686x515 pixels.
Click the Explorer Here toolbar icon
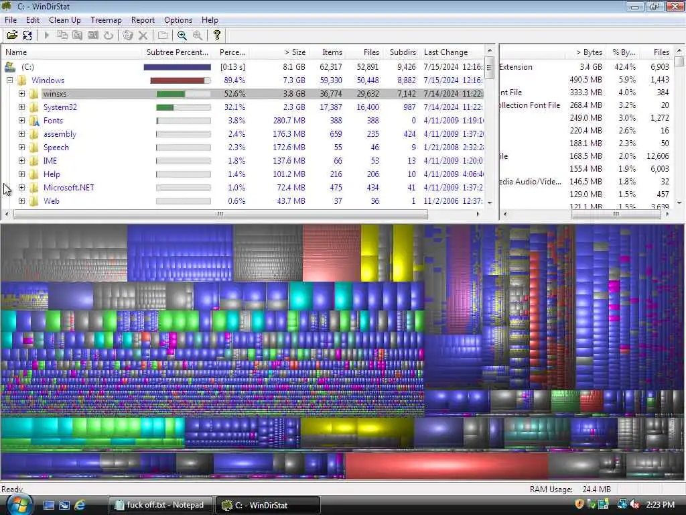pyautogui.click(x=78, y=35)
